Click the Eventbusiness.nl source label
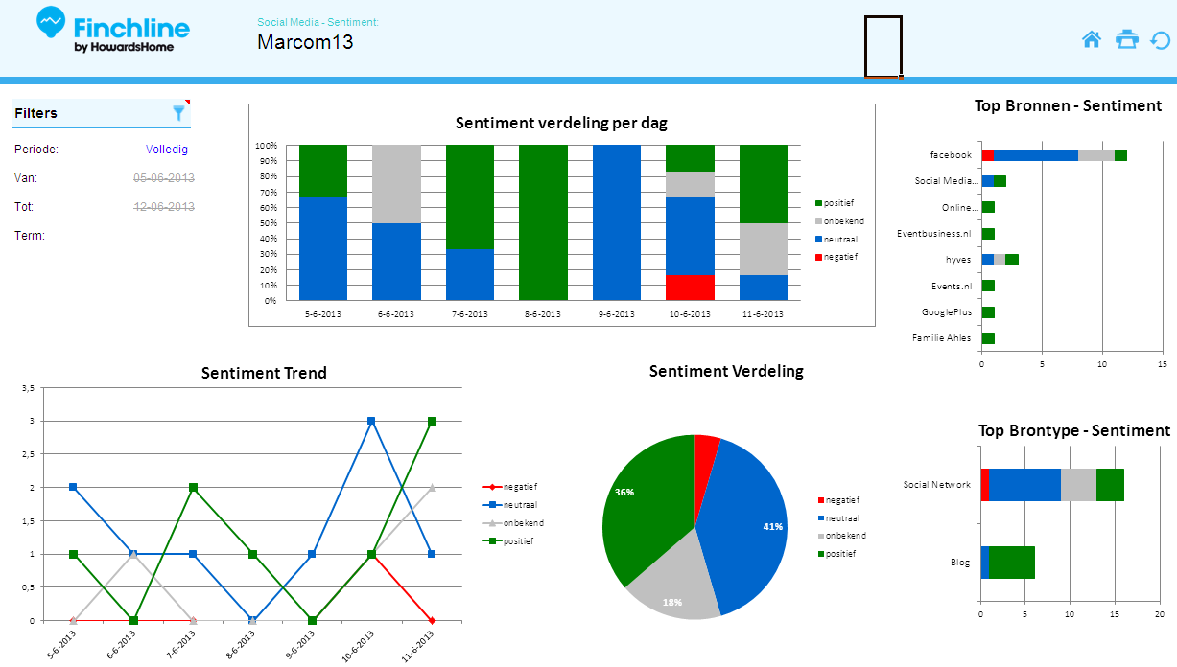This screenshot has height=667, width=1177. [934, 234]
